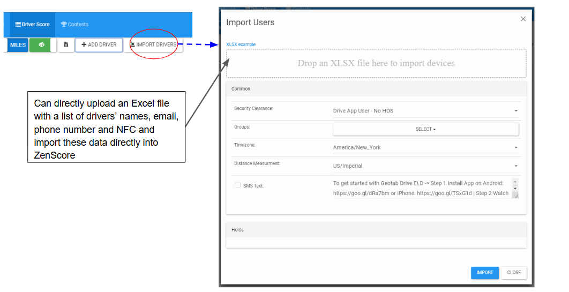Click the CLOSE button in dialog footer
Image resolution: width=569 pixels, height=292 pixels.
514,273
